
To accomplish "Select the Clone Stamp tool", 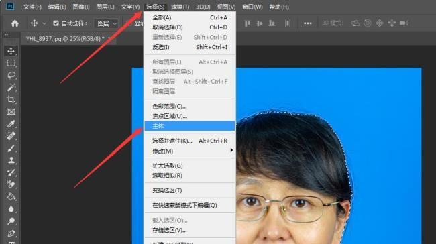I will (x=11, y=160).
